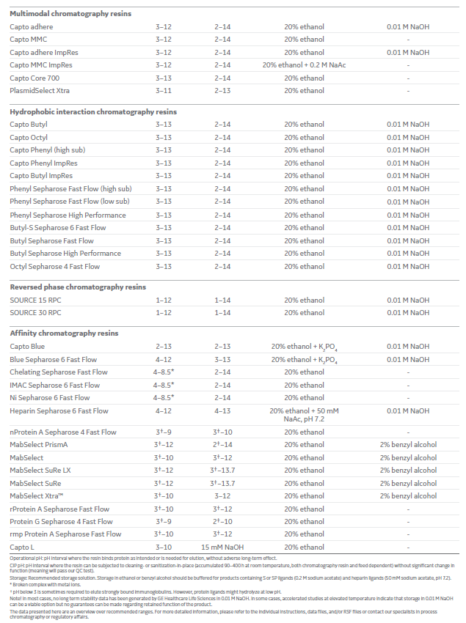Click the 'Reversed phase chromatography resins' heading
The image size is (466, 623).
tap(78, 287)
